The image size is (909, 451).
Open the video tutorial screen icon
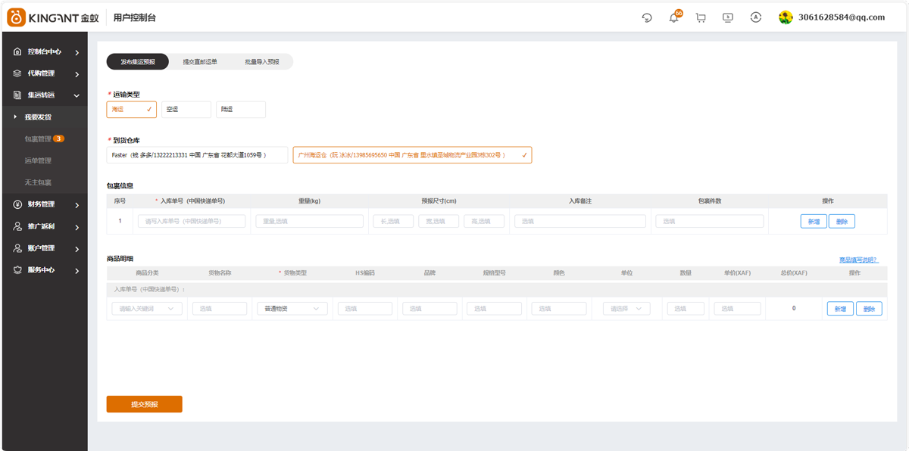728,17
